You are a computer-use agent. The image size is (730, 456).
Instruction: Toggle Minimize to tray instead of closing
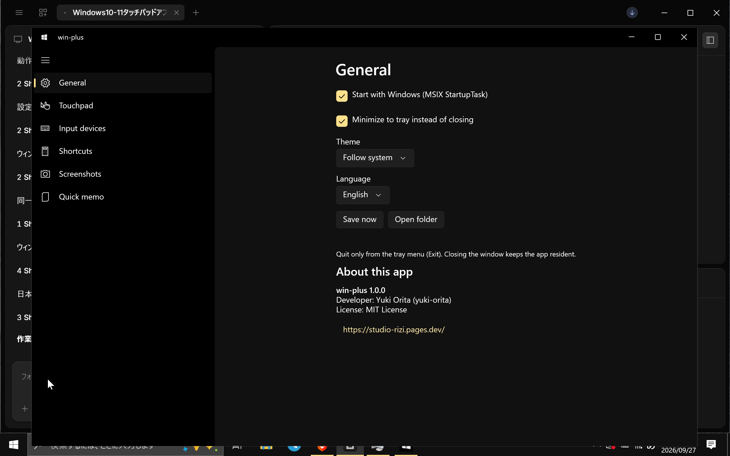point(342,121)
